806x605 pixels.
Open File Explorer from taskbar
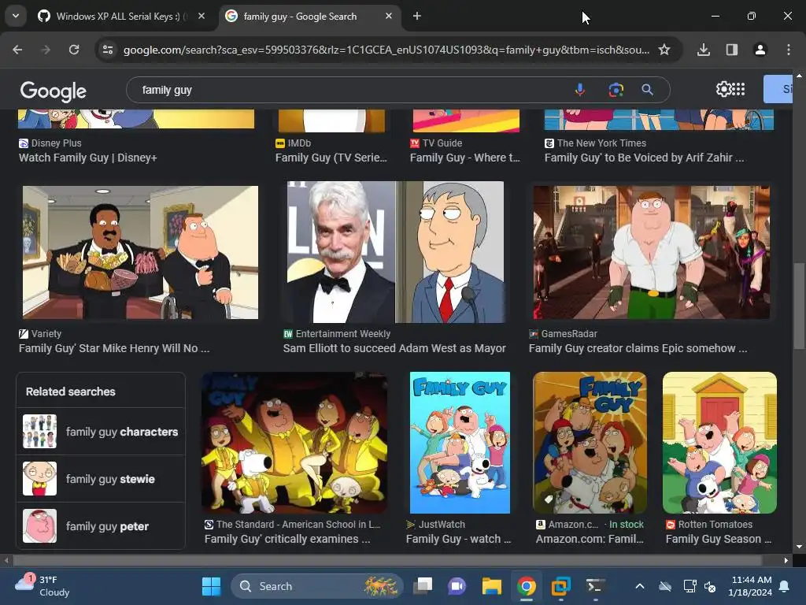coord(491,586)
